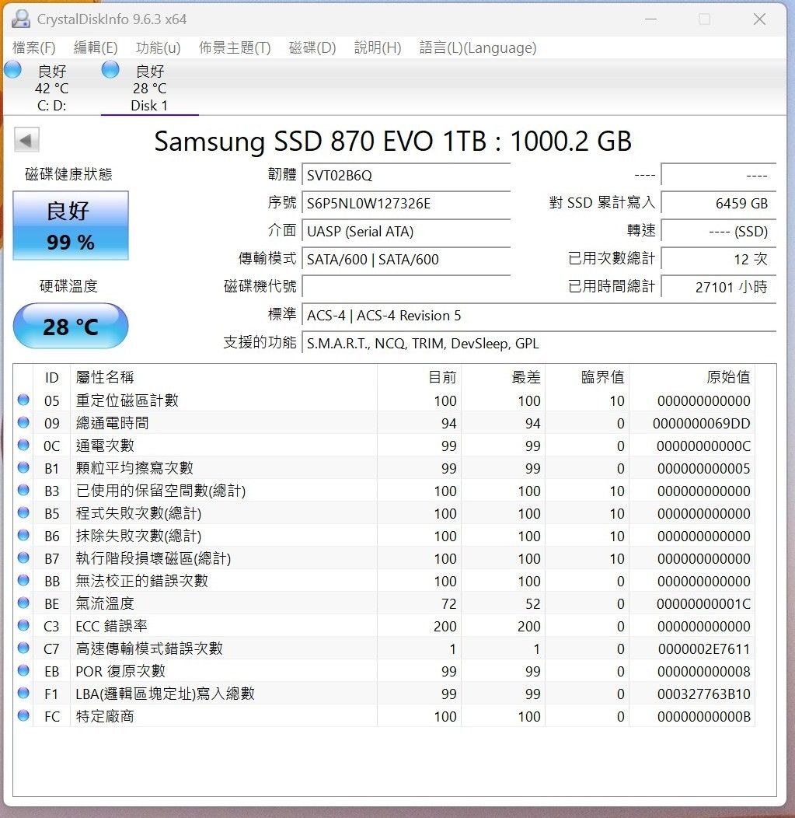Open the 磁碟(D) menu
795x818 pixels.
click(312, 48)
